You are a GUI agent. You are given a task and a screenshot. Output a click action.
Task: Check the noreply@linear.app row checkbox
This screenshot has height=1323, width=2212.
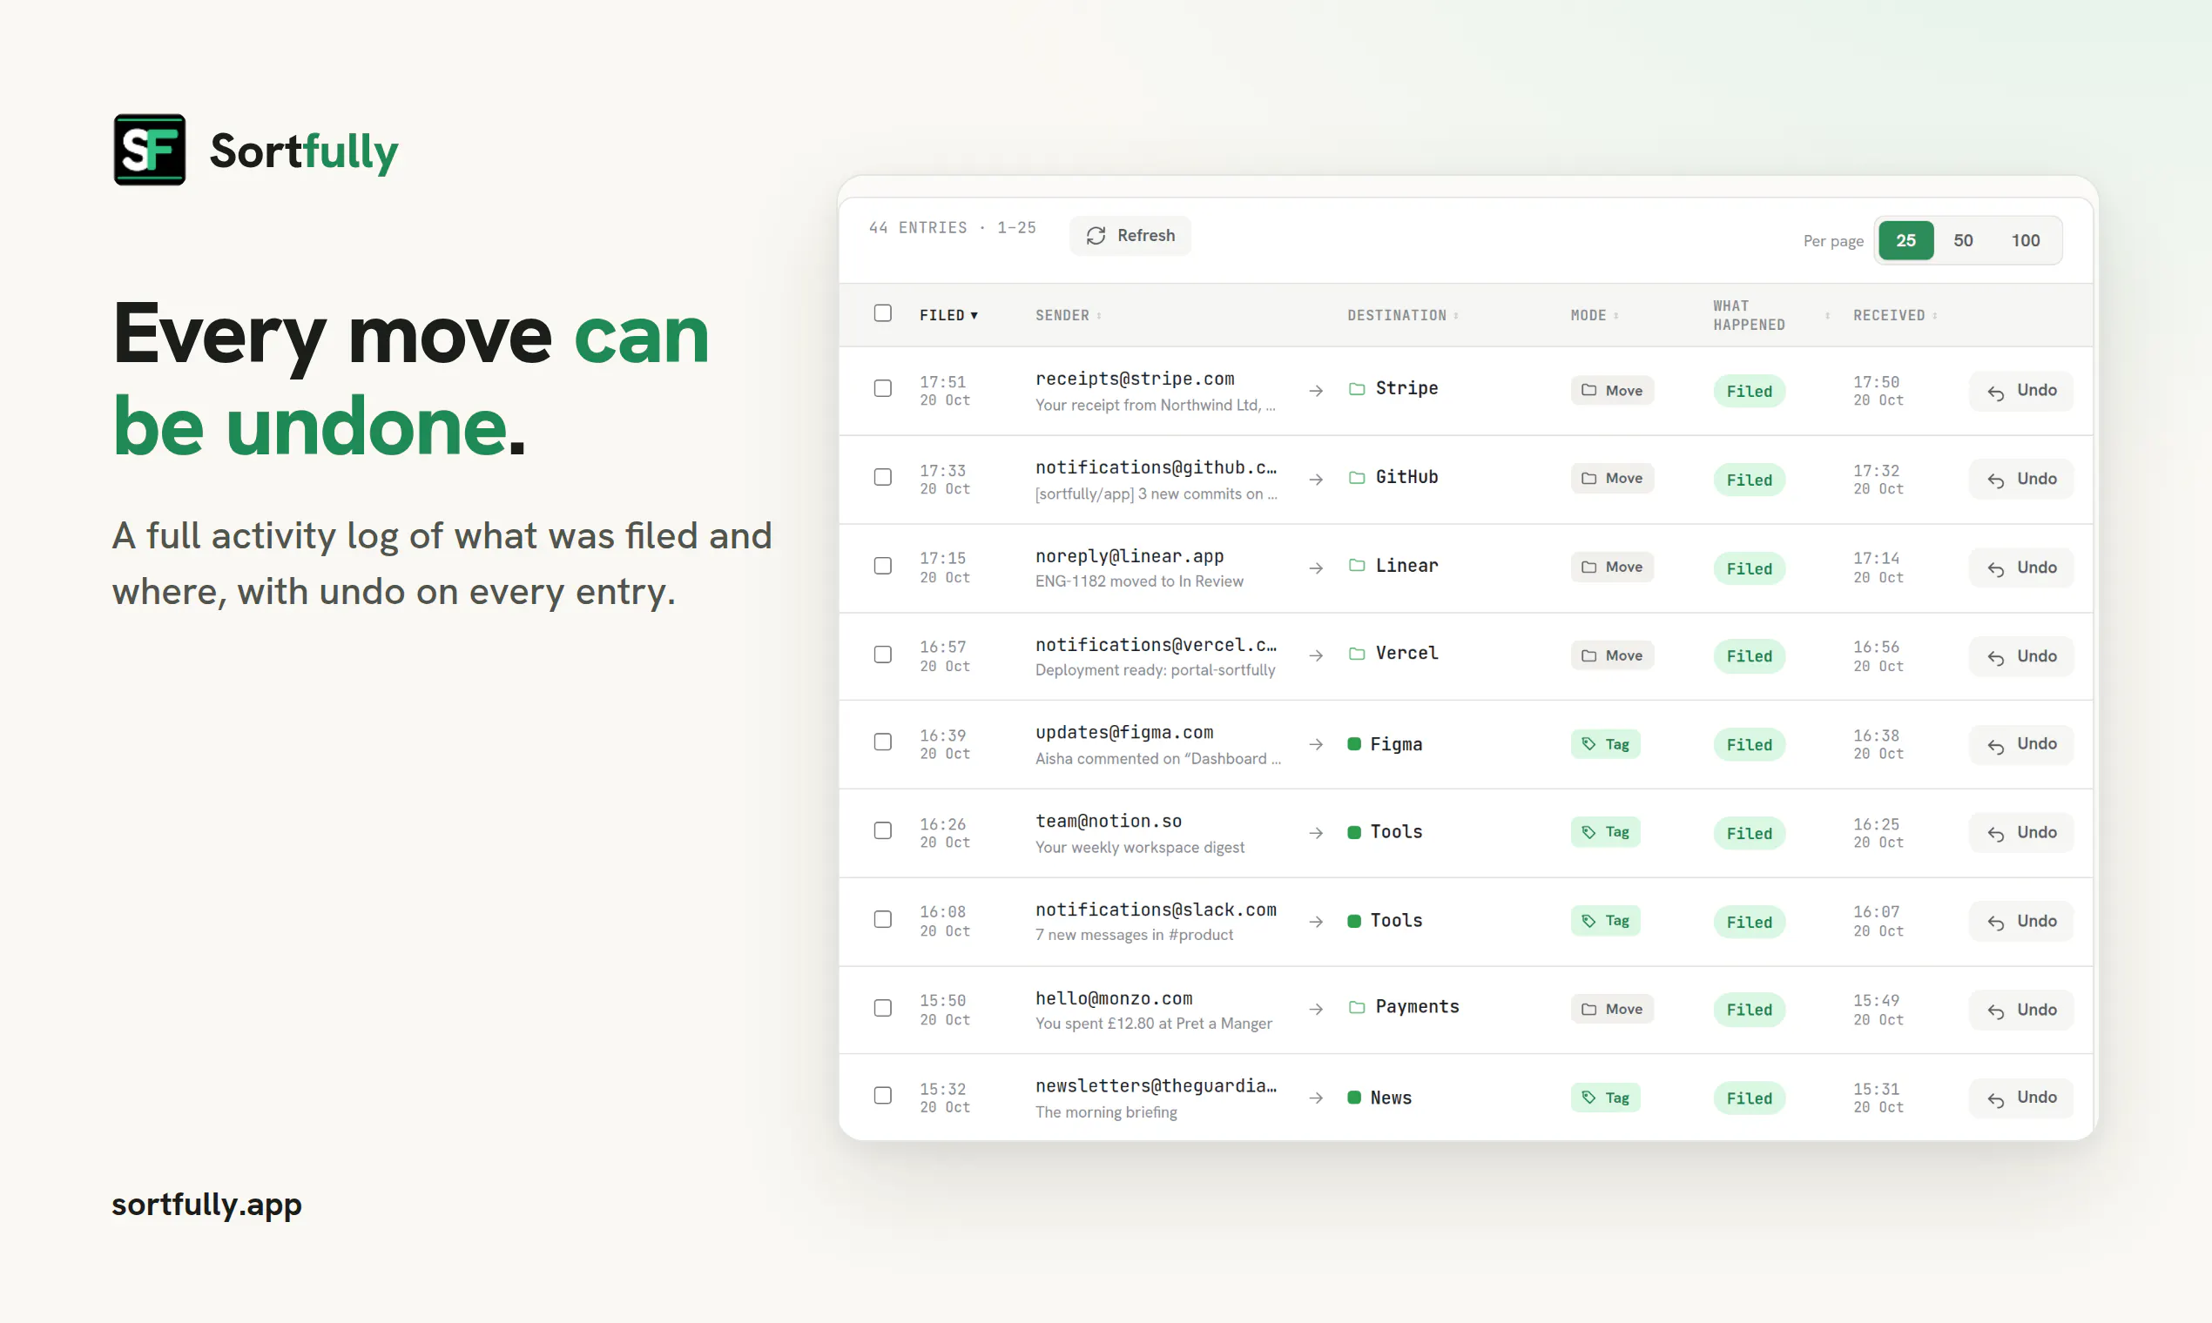[882, 565]
